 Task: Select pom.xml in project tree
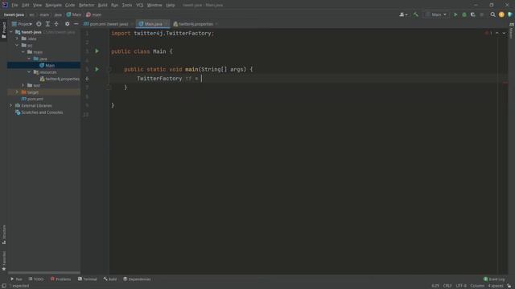(32, 99)
